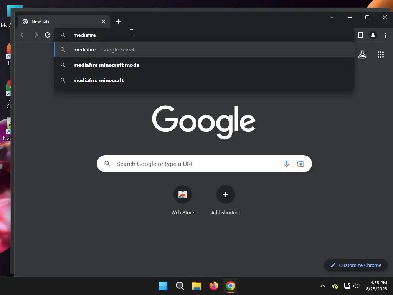
Task: Open the Search Labs flask icon
Action: [x=362, y=55]
